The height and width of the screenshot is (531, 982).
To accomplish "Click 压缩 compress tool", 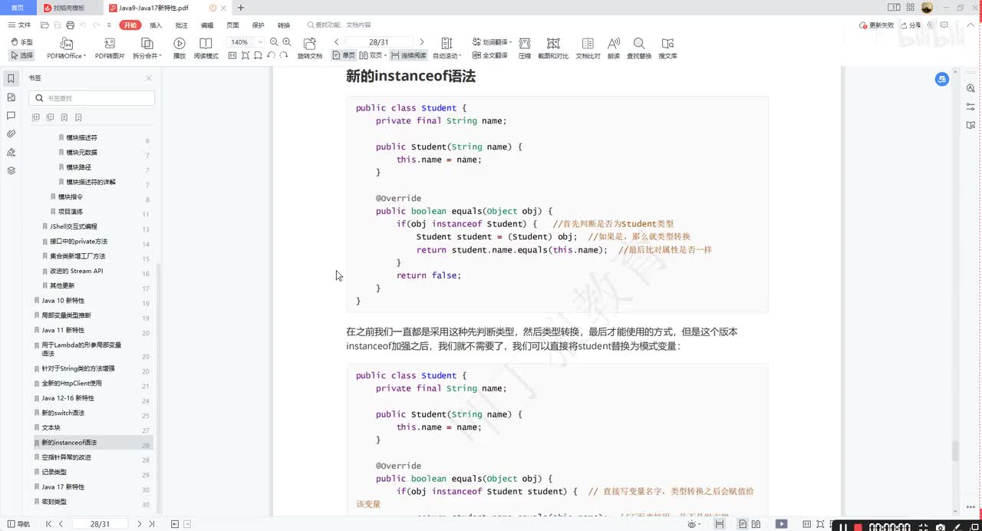I will coord(525,48).
